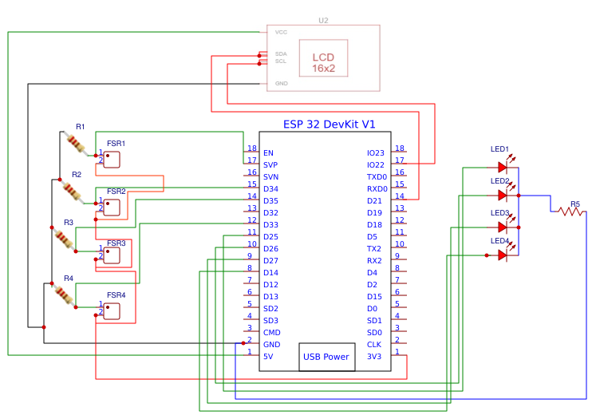The image size is (596, 419).
Task: Select the LED2 diode symbol
Action: pos(503,196)
